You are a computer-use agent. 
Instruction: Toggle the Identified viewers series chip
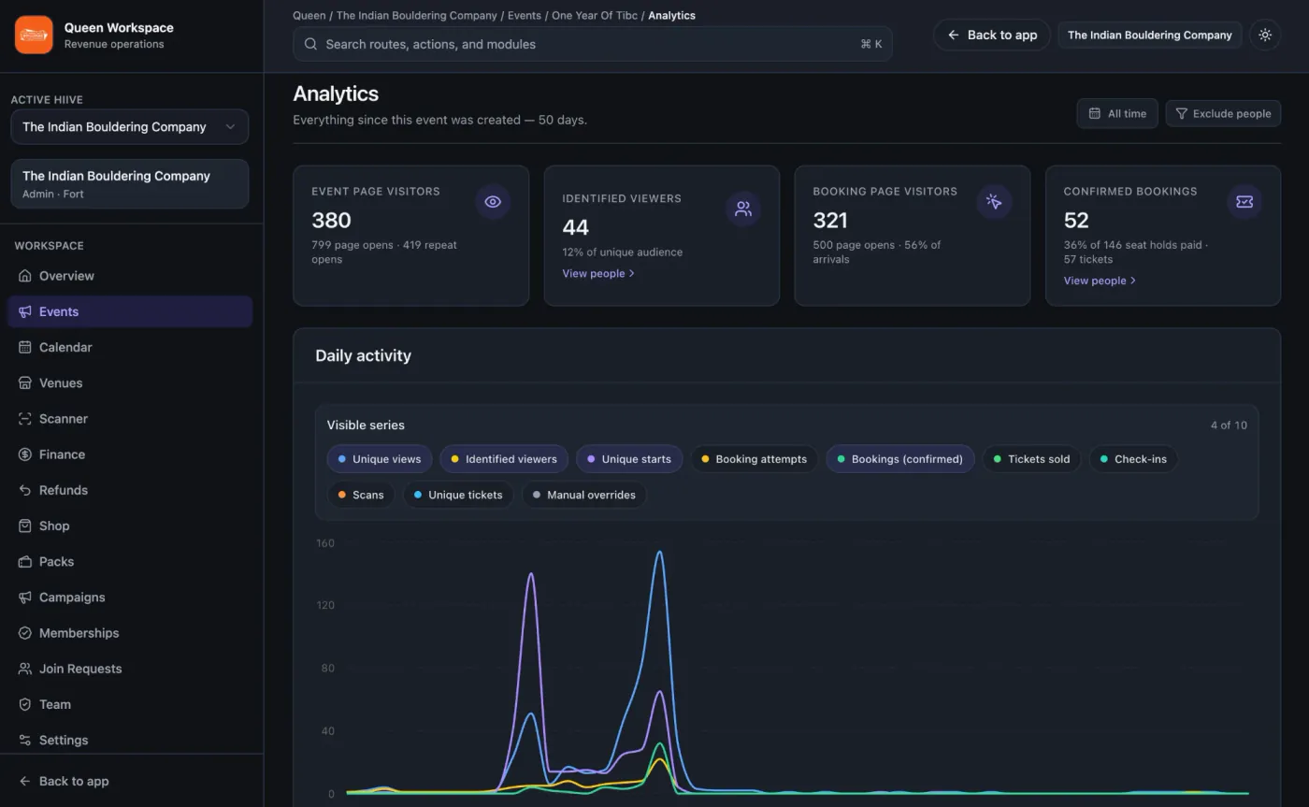point(504,459)
